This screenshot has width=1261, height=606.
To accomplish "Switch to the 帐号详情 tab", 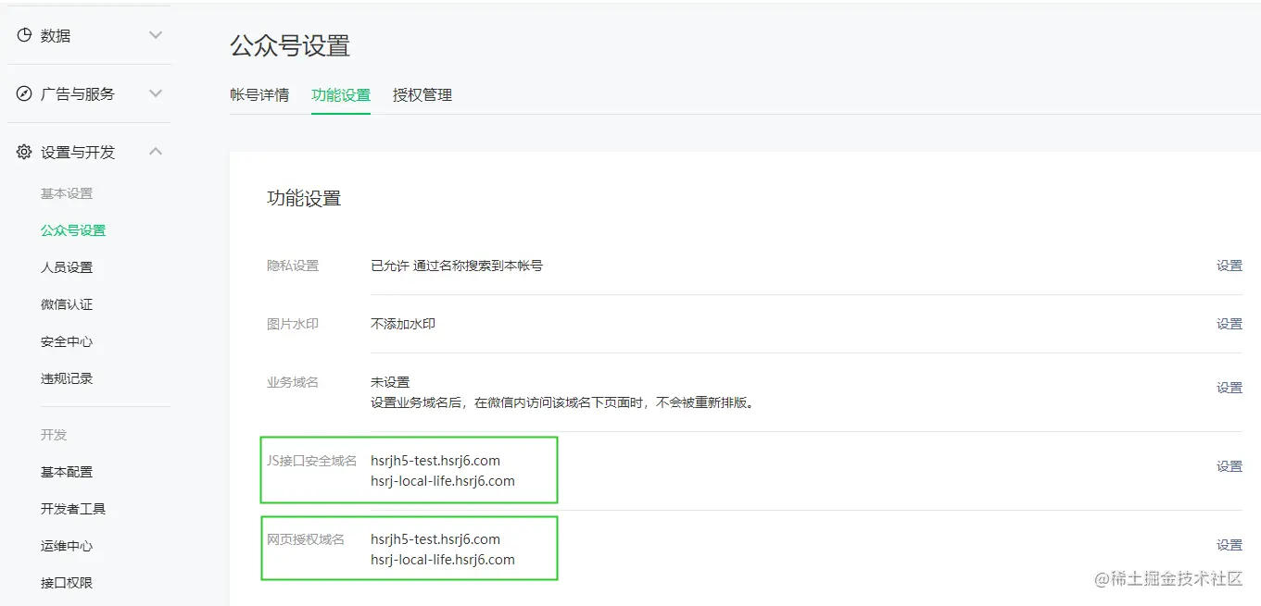I will tap(259, 94).
